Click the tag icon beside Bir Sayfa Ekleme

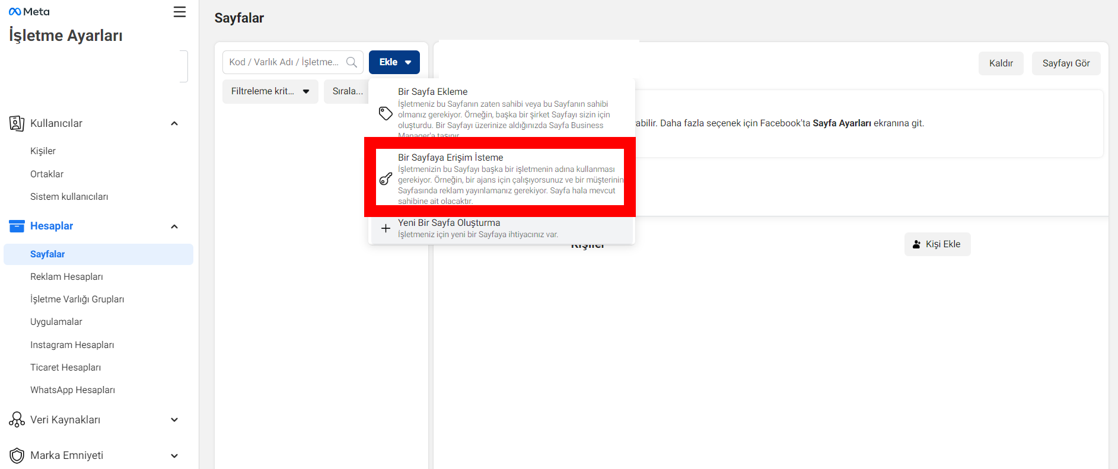[386, 113]
